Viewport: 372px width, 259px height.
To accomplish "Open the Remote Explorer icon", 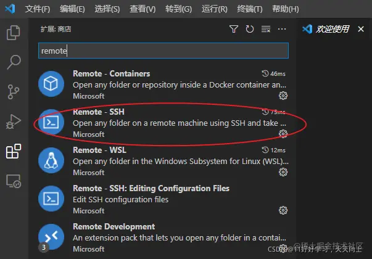I will point(14,181).
